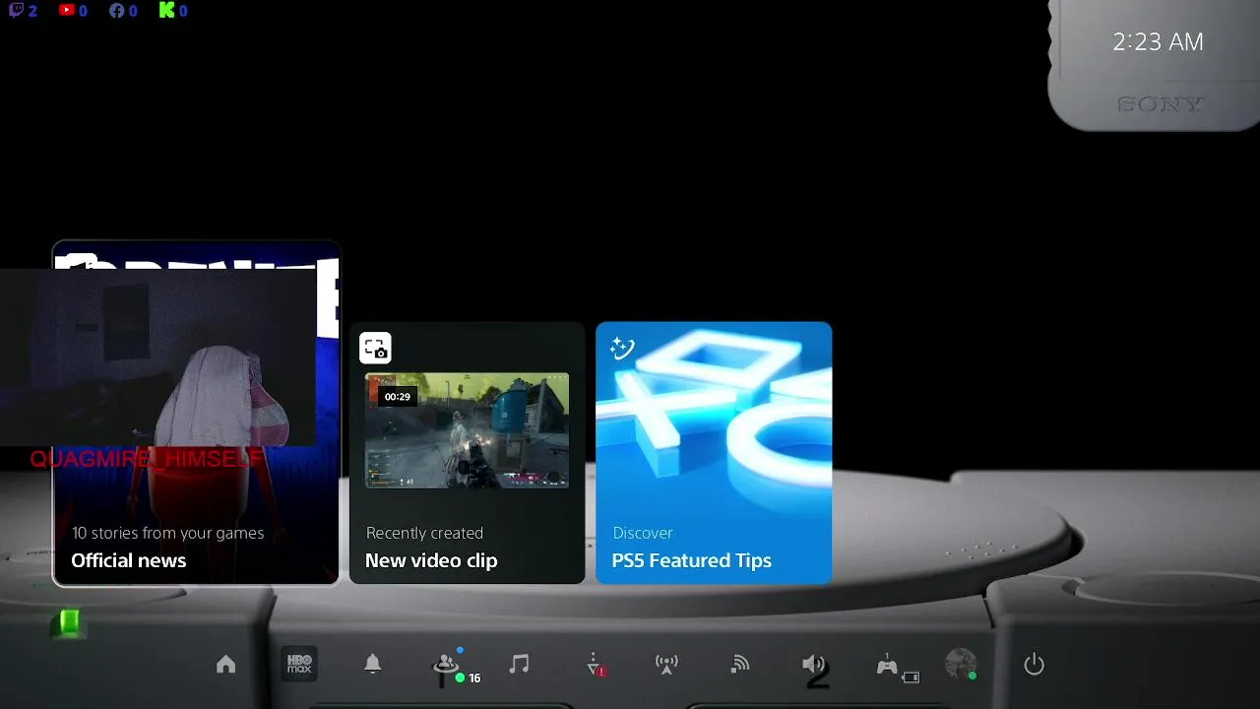This screenshot has width=1260, height=709.
Task: Open Accessories controller icon
Action: point(888,666)
